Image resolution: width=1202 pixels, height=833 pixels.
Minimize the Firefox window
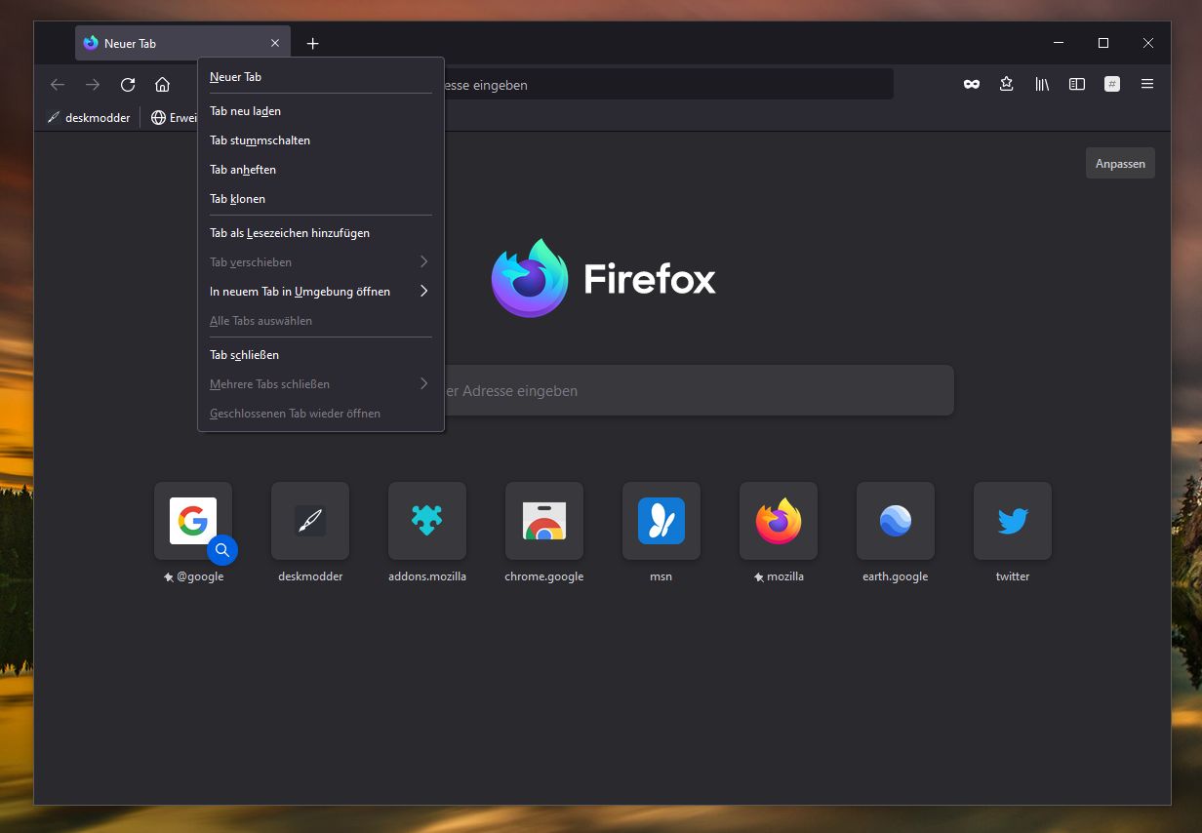click(x=1059, y=43)
